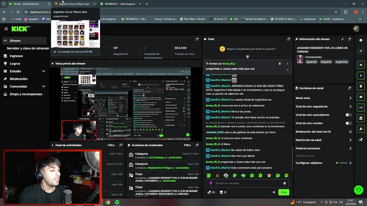Screen dimensions: 367x206
Task: Collapse the leaderboard with the arrow below it
Action: (247, 57)
